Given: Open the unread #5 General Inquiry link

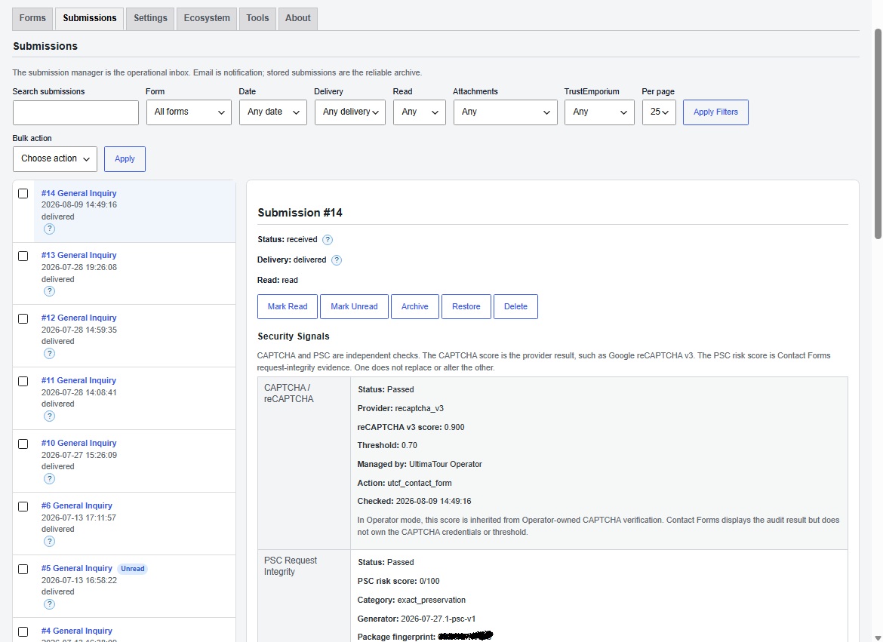Looking at the screenshot, I should [76, 568].
